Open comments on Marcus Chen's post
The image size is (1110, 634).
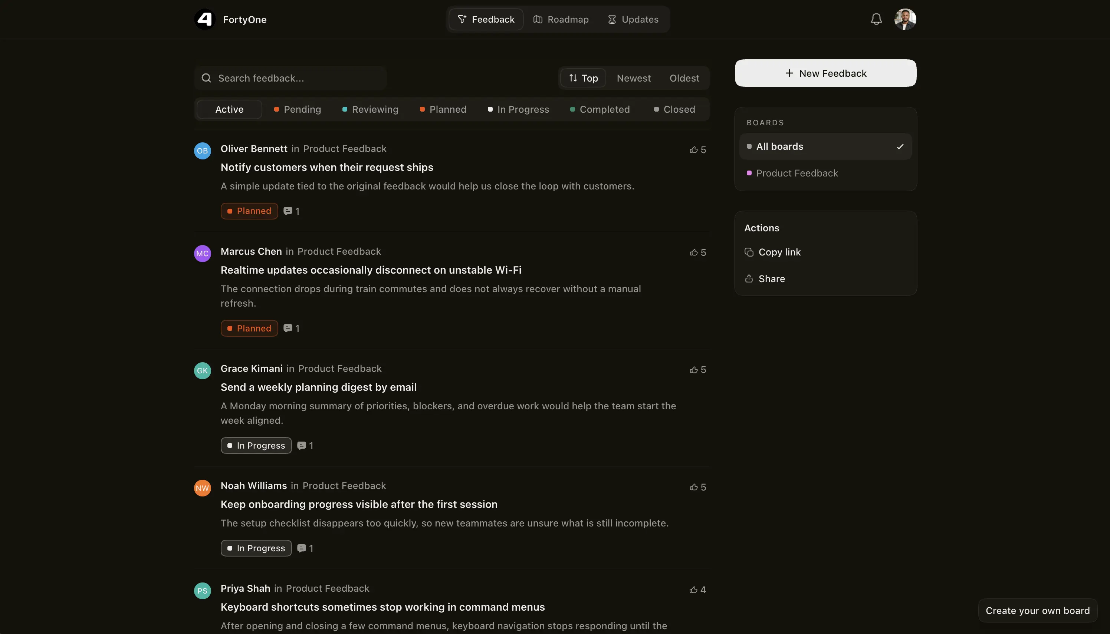292,328
